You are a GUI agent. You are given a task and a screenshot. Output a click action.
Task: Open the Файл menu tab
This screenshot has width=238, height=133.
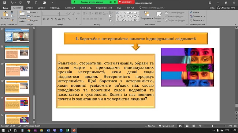coord(5,8)
